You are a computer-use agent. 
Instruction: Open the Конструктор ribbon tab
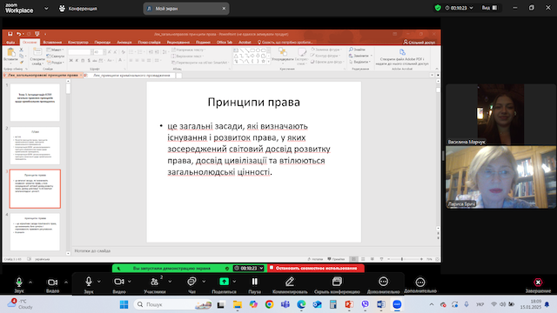[78, 43]
